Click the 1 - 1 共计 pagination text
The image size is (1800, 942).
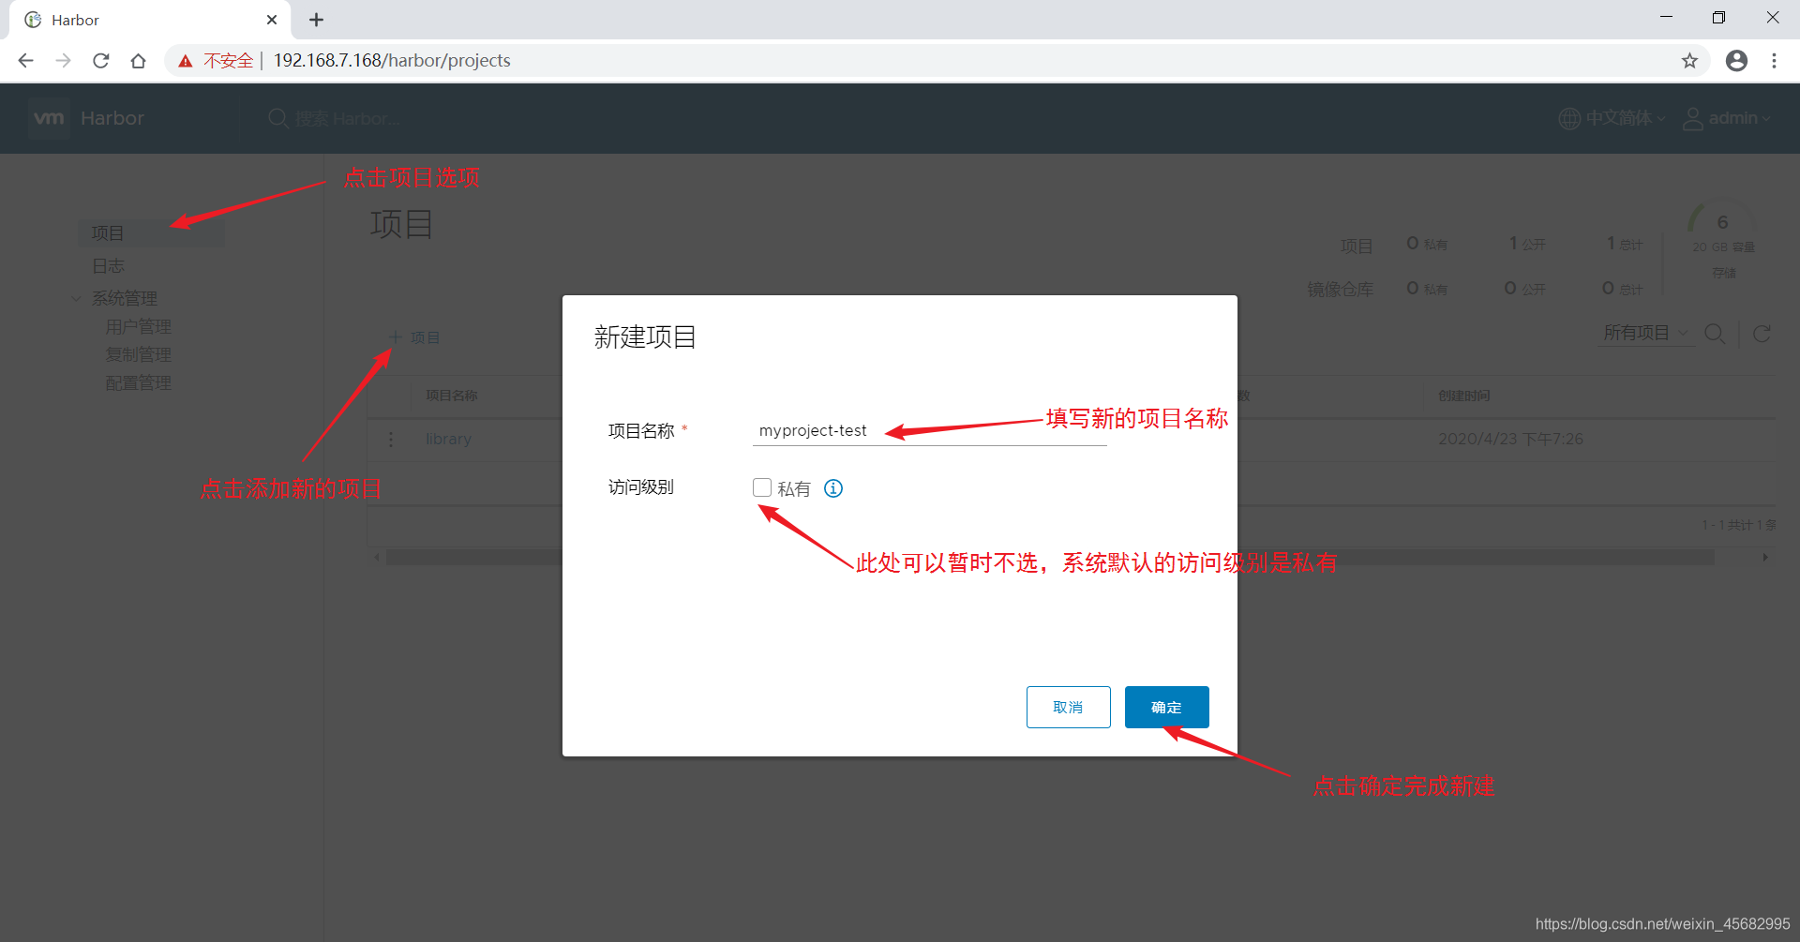pyautogui.click(x=1738, y=525)
